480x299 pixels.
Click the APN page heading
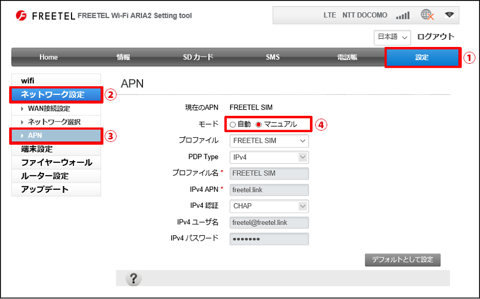[132, 84]
